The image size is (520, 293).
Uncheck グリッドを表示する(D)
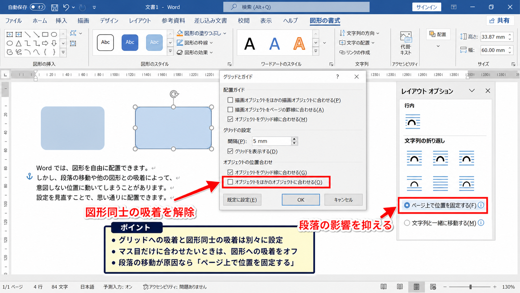(x=230, y=151)
